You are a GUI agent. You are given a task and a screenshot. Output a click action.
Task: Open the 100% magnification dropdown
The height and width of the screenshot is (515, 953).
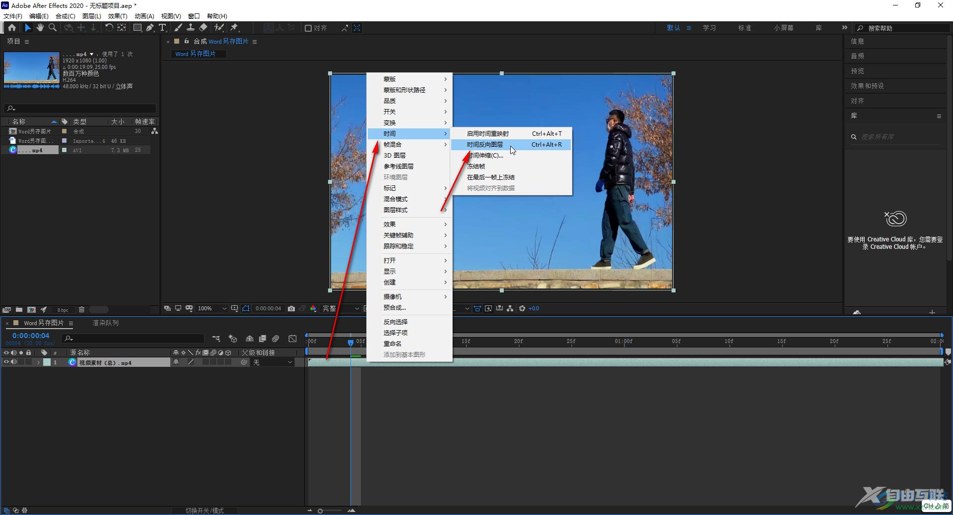[x=212, y=308]
